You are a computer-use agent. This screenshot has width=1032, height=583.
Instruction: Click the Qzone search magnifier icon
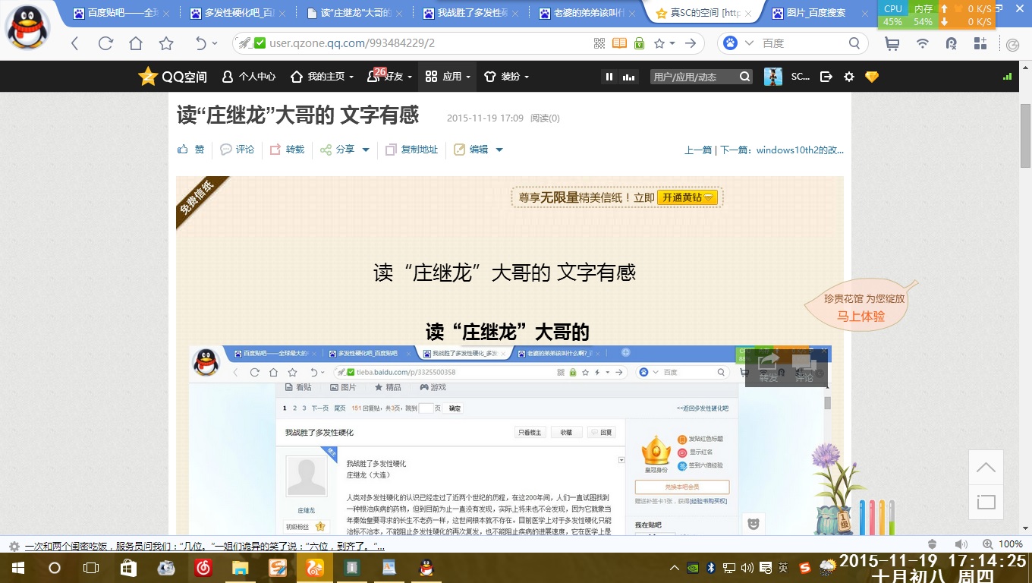point(744,77)
